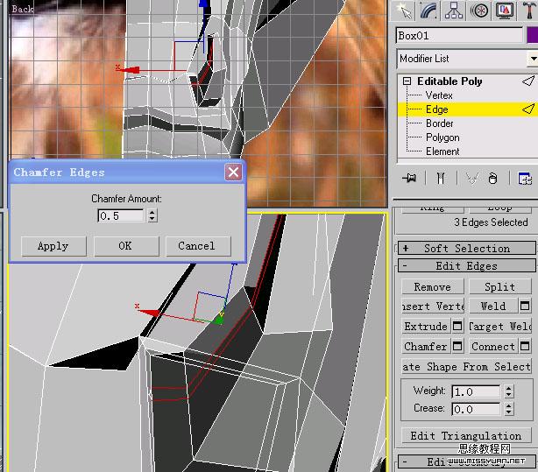This screenshot has height=472, width=538.
Task: Click the Box01 object name field
Action: tap(459, 36)
